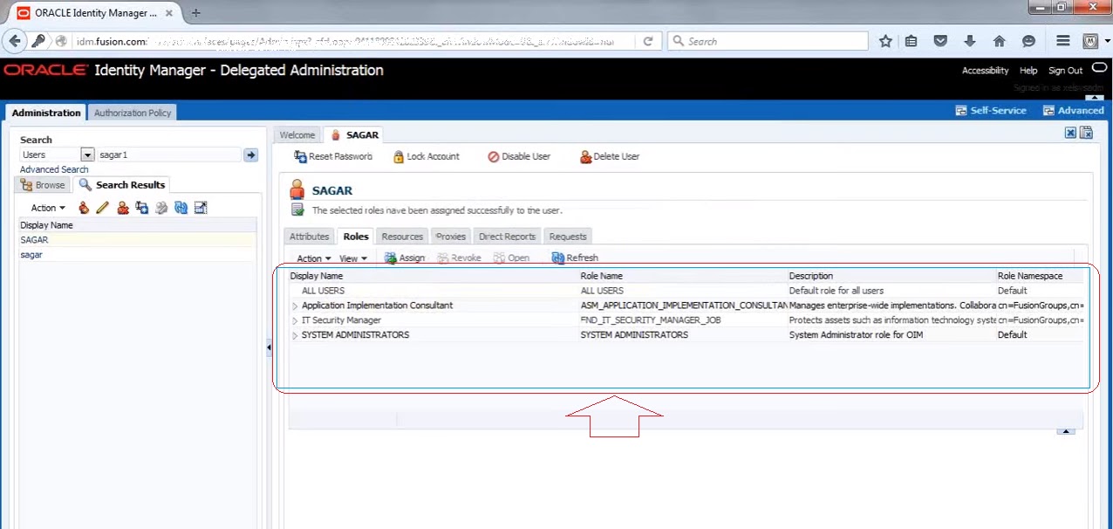Open the View menu on the Roles tab
1113x529 pixels.
[x=352, y=258]
